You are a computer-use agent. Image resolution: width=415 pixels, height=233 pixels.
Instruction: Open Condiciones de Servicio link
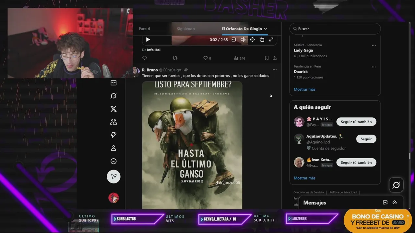tap(308, 192)
